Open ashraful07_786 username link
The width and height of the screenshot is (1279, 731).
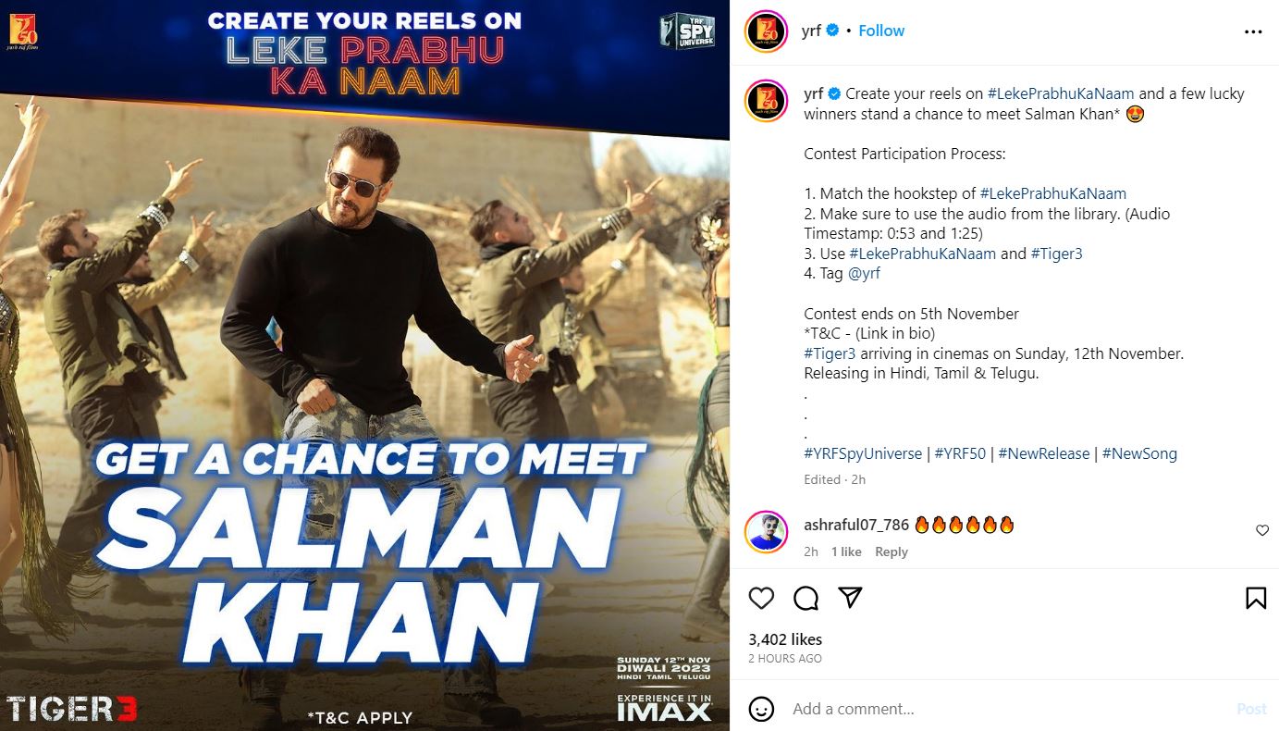856,525
